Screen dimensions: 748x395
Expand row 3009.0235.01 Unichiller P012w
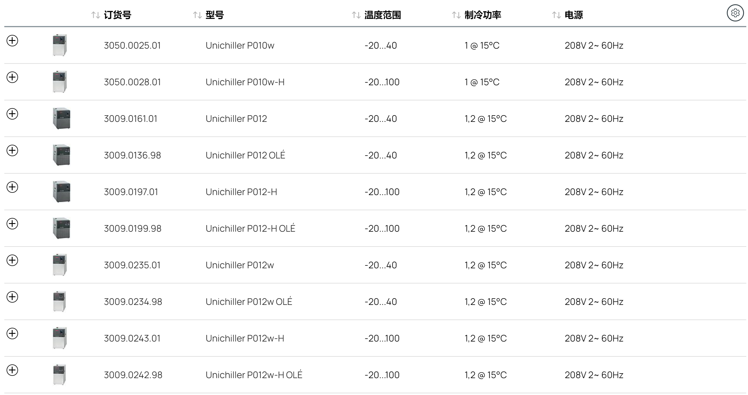coord(12,260)
